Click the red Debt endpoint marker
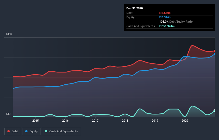This screenshot has height=140, width=219. pyautogui.click(x=214, y=51)
